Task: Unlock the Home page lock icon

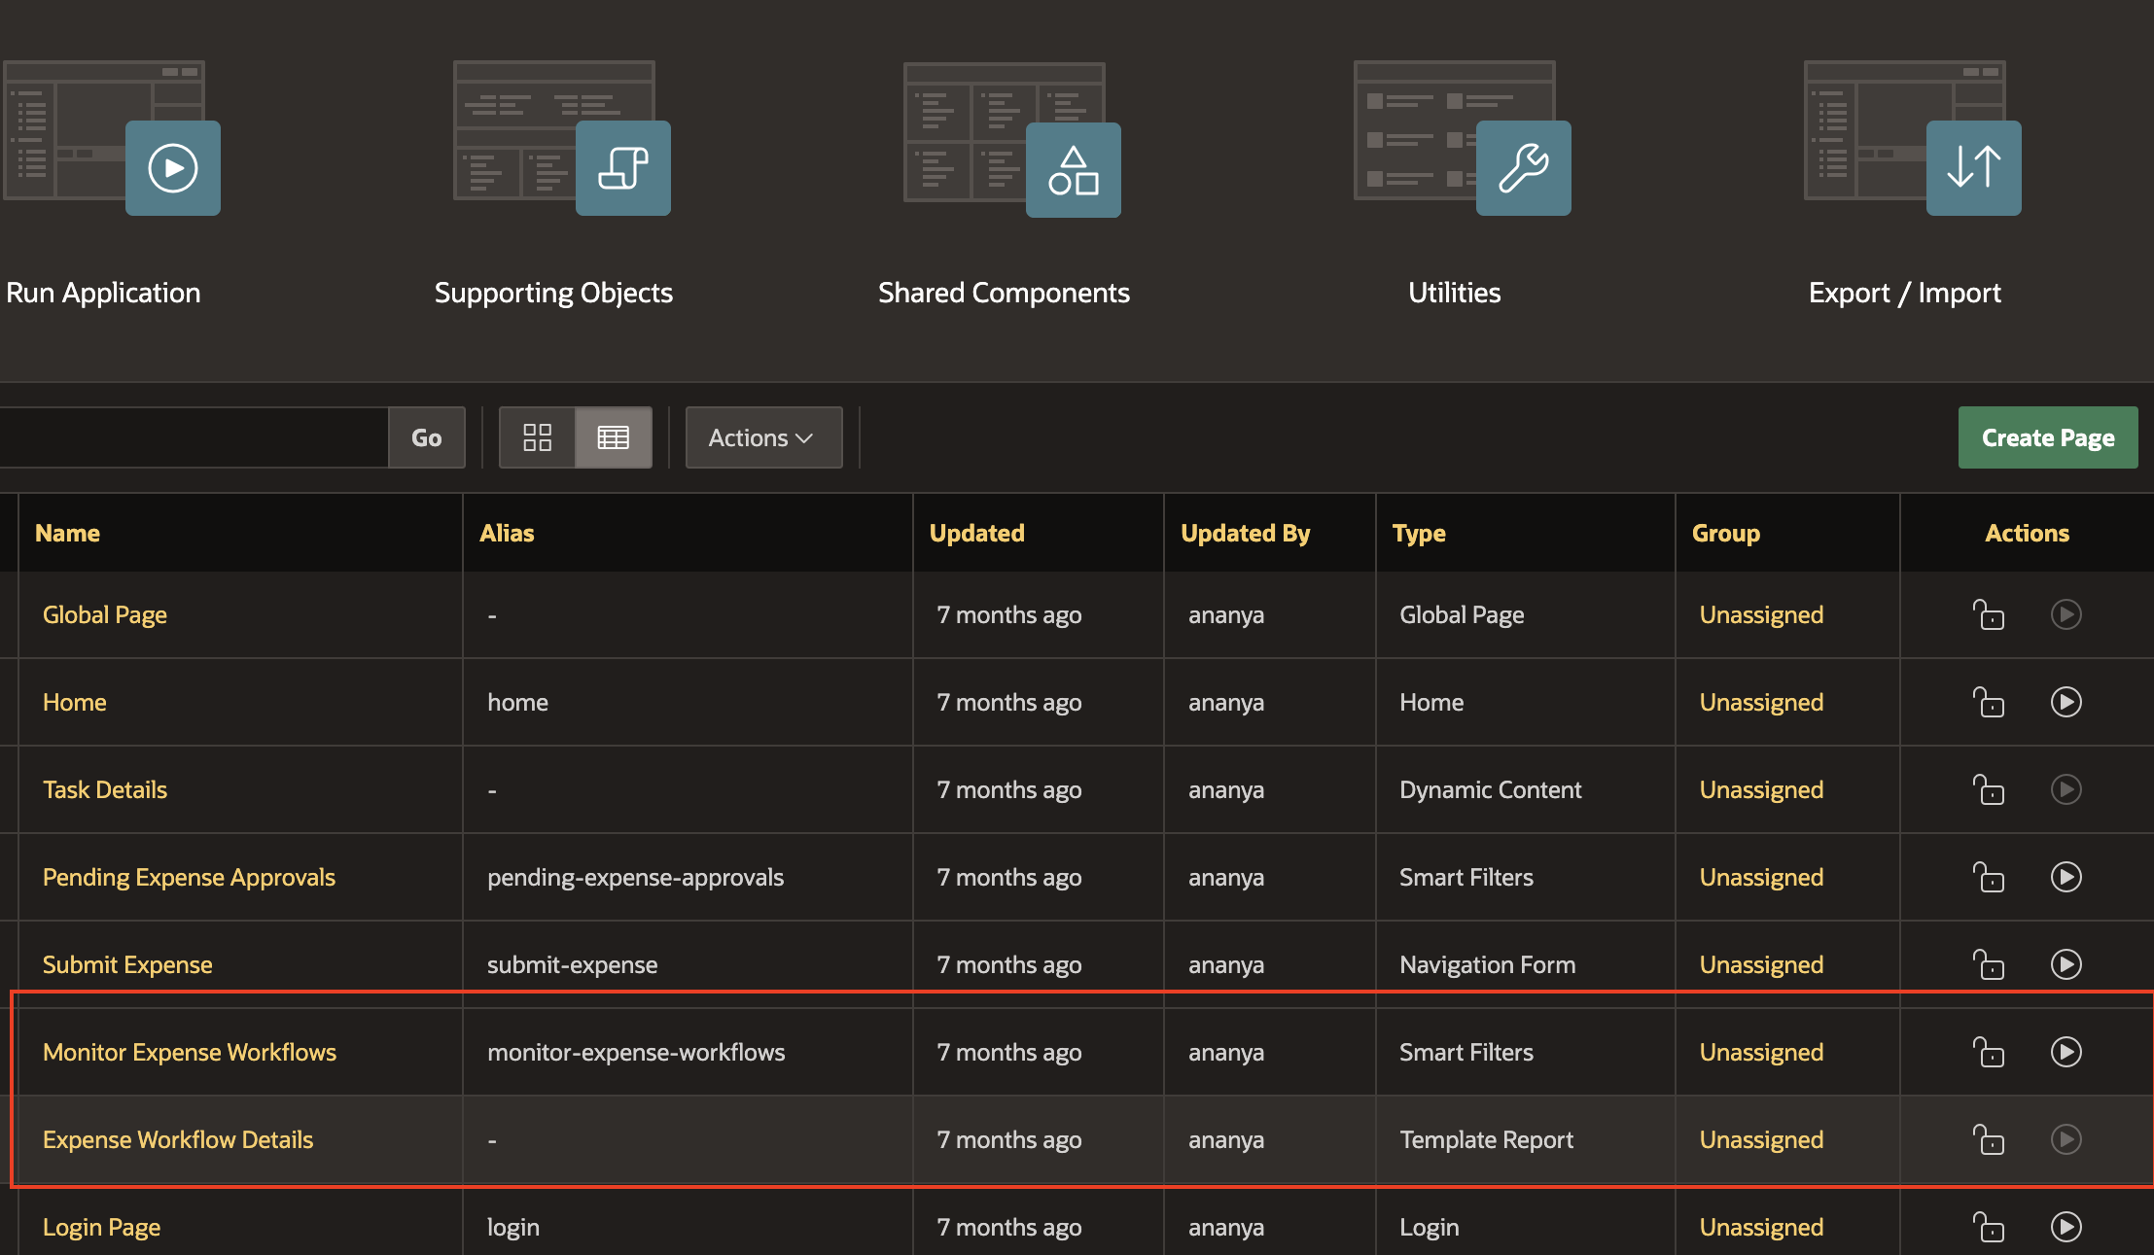Action: click(x=1989, y=702)
